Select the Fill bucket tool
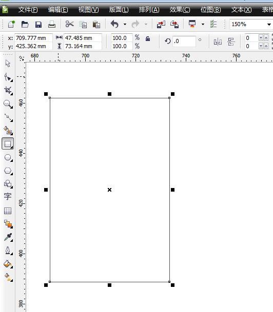 coord(8,264)
